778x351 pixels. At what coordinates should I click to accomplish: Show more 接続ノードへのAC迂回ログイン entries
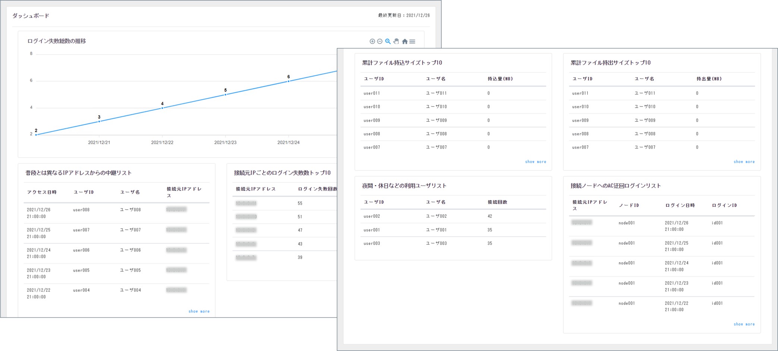(x=744, y=324)
